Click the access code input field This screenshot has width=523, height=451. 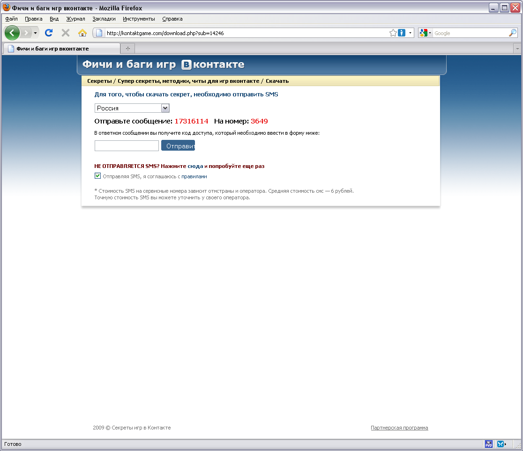point(127,145)
